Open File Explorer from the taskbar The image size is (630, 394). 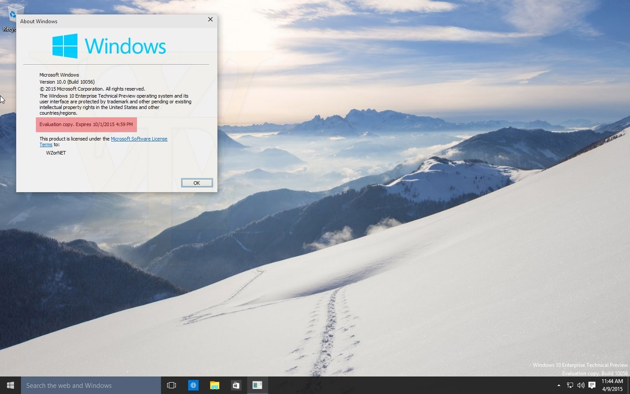click(x=214, y=385)
